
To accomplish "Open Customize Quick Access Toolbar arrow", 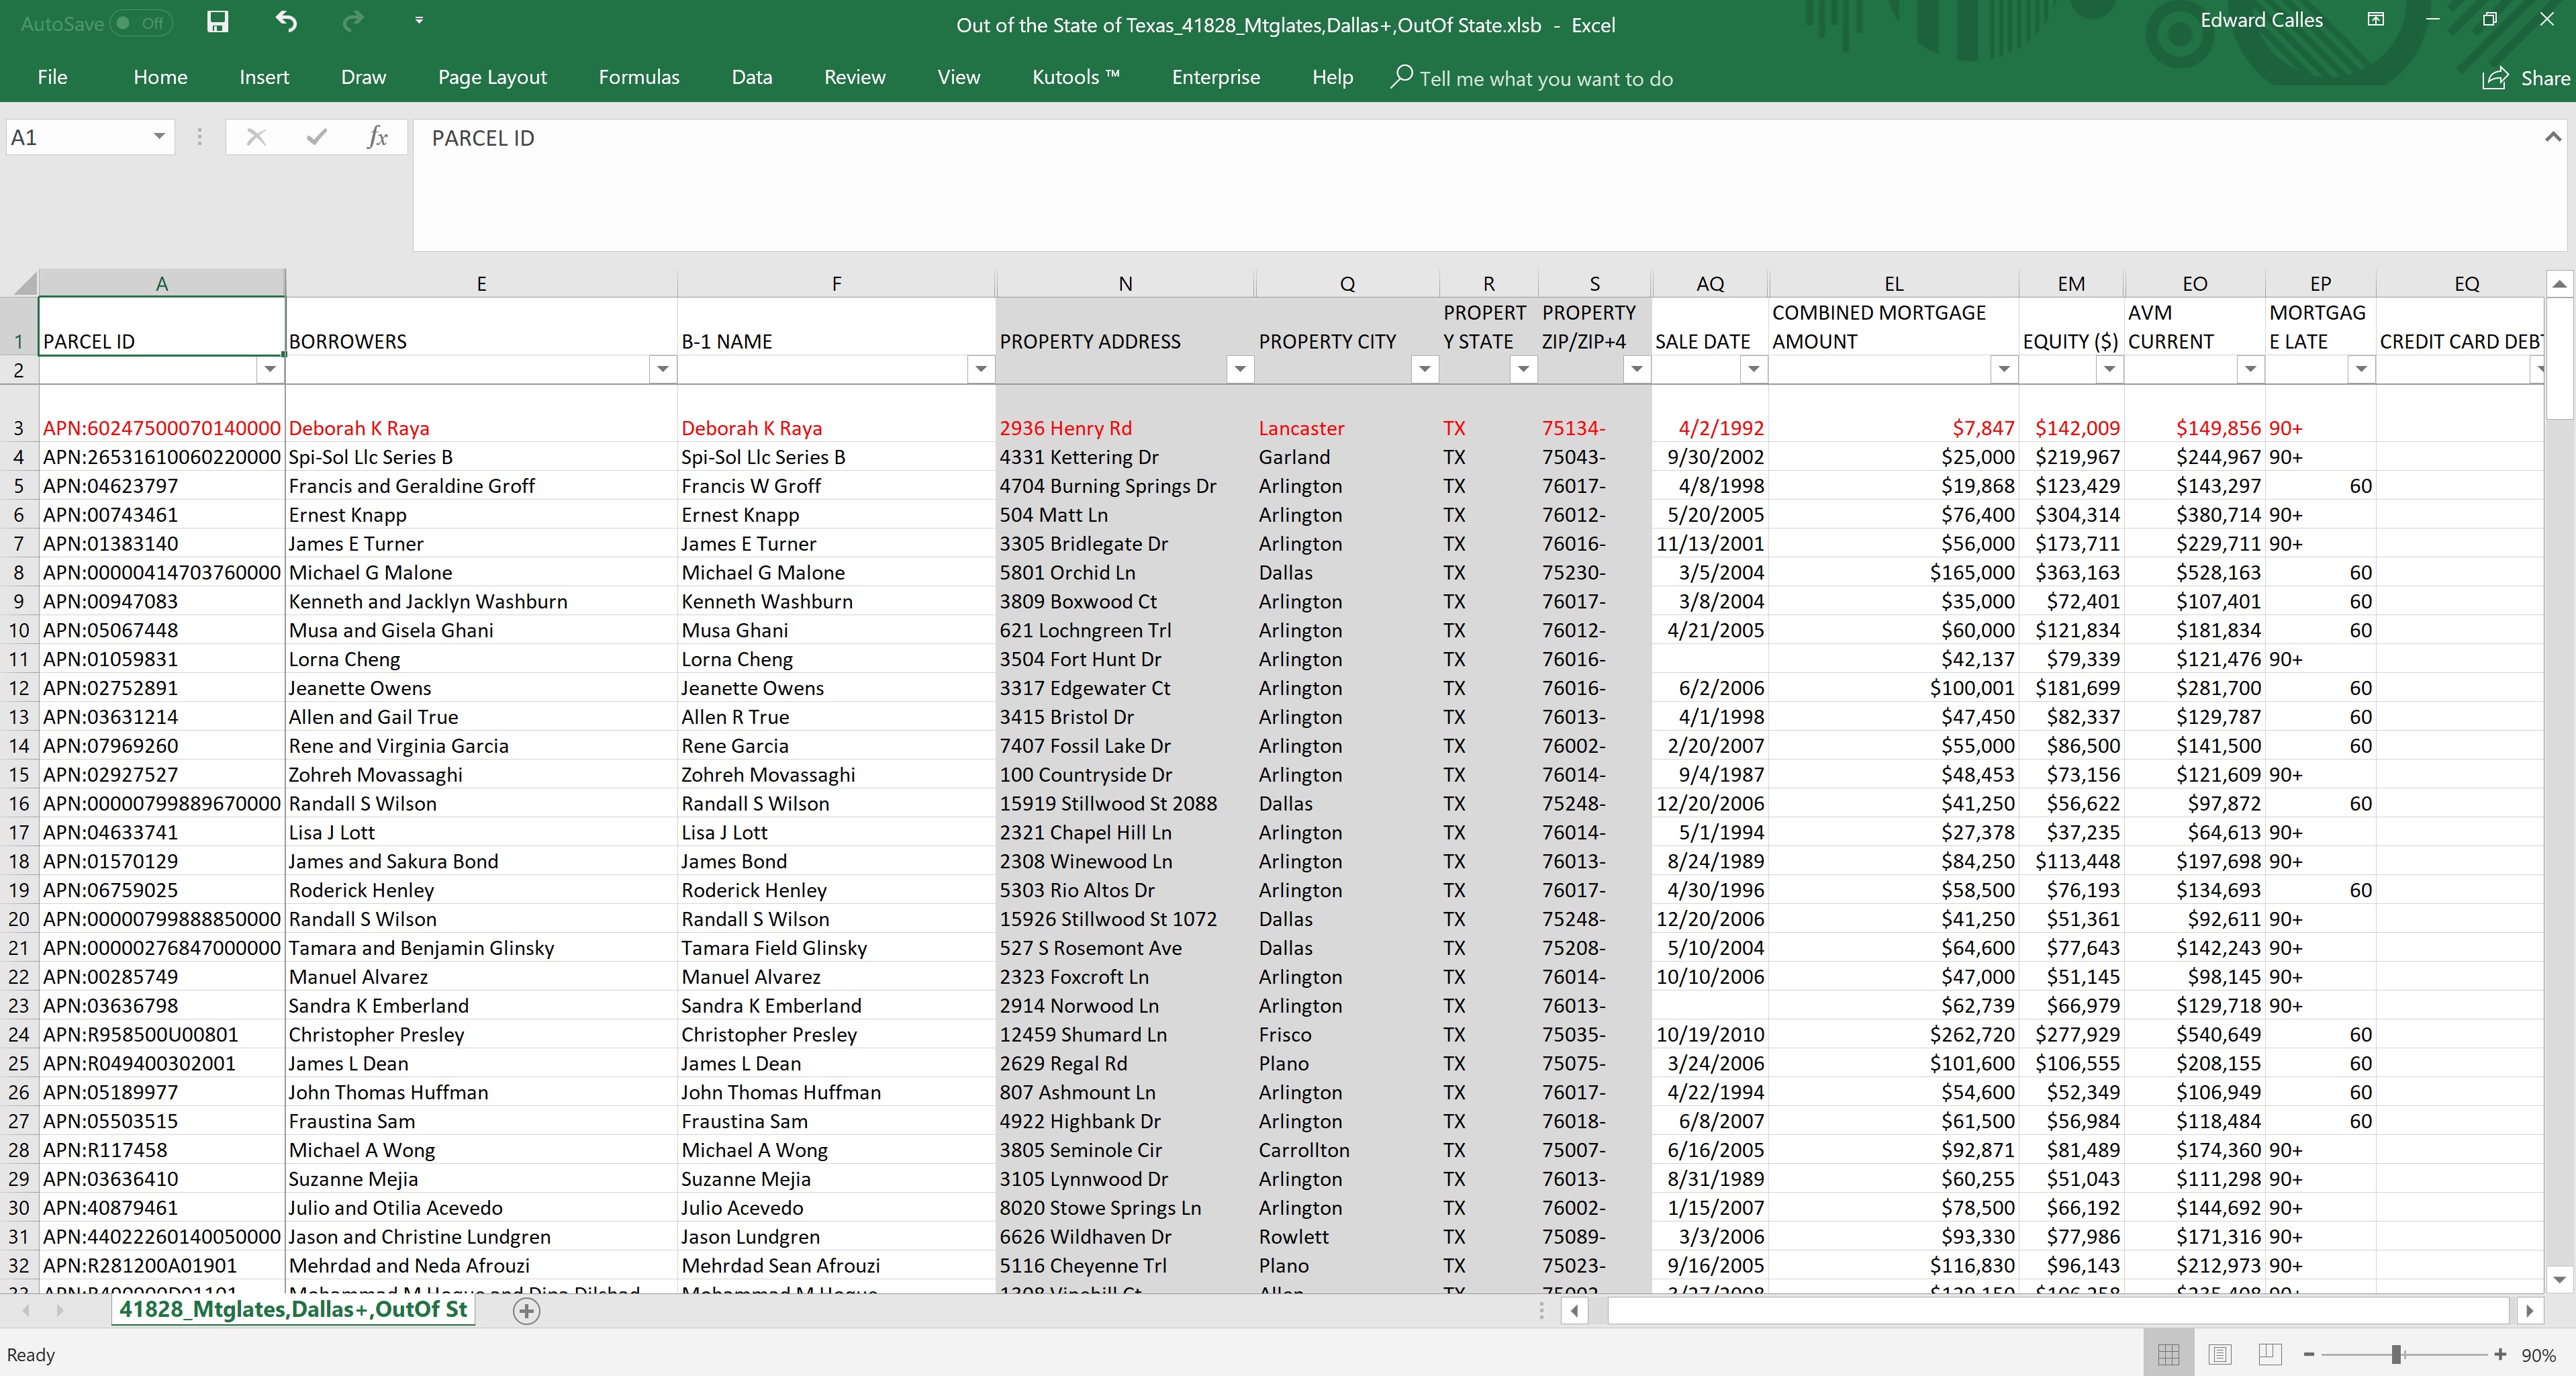I will click(419, 21).
